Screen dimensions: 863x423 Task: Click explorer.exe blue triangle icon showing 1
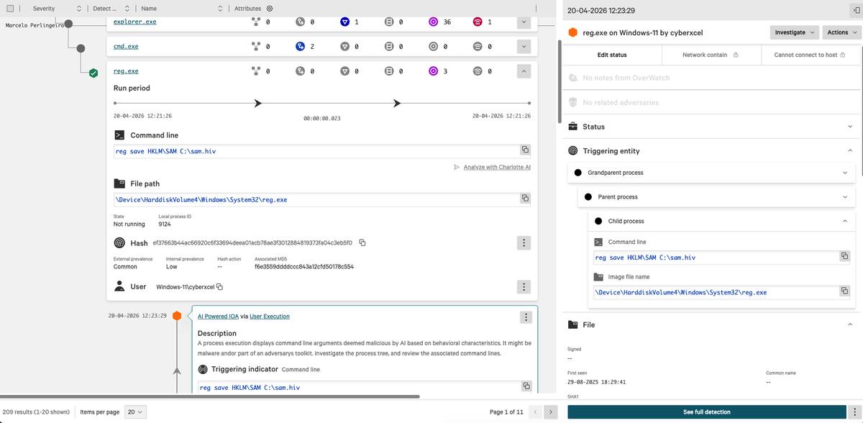pos(344,22)
